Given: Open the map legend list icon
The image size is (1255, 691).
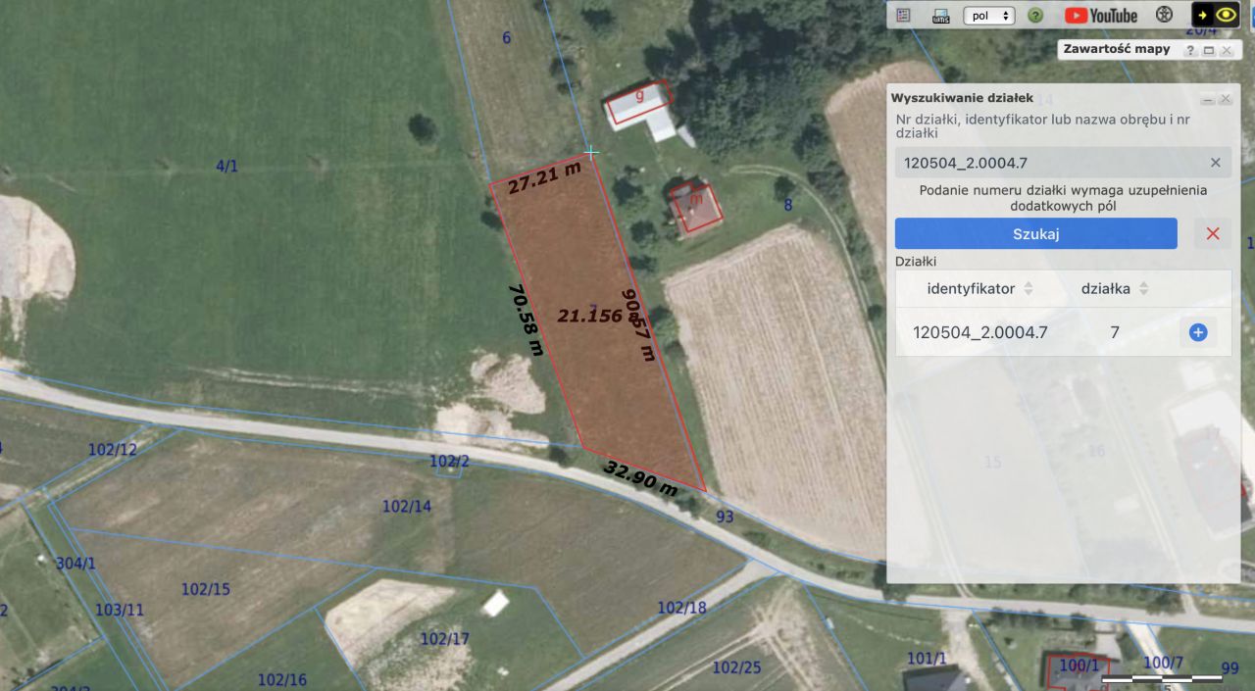Looking at the screenshot, I should pyautogui.click(x=904, y=16).
